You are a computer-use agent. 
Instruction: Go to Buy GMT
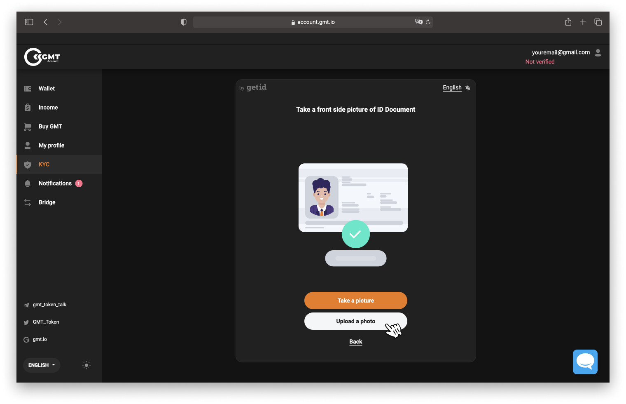pyautogui.click(x=59, y=127)
